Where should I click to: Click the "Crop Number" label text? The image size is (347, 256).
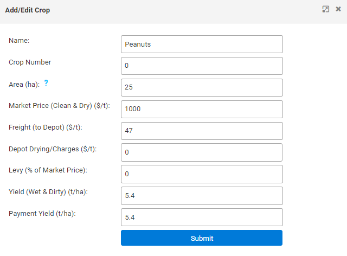point(30,62)
